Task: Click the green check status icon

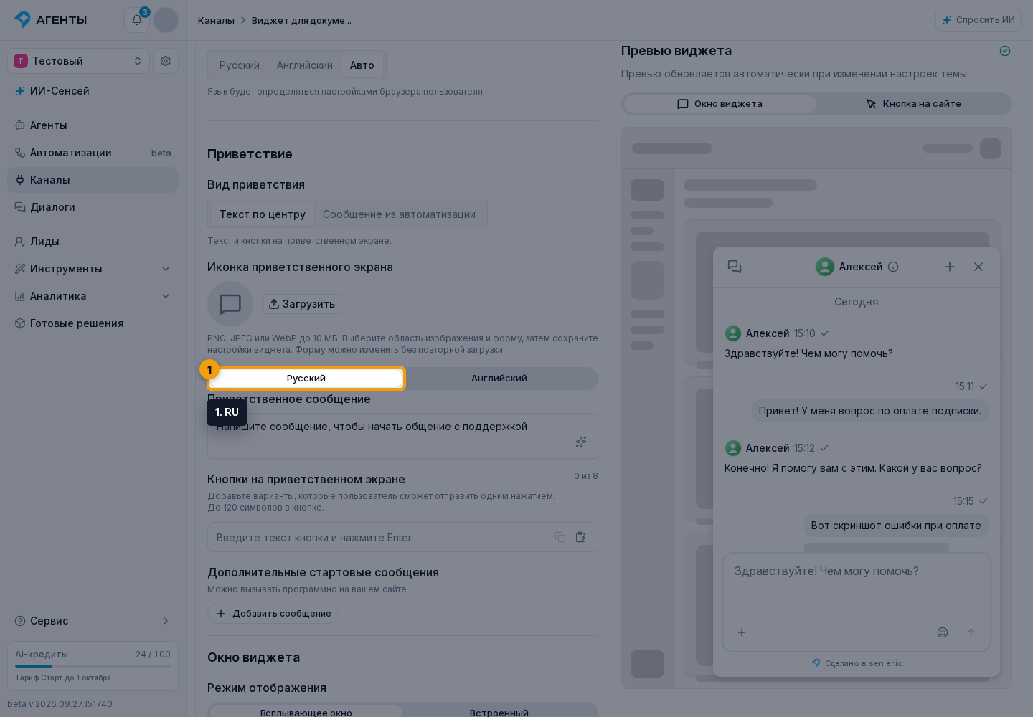Action: [1005, 51]
